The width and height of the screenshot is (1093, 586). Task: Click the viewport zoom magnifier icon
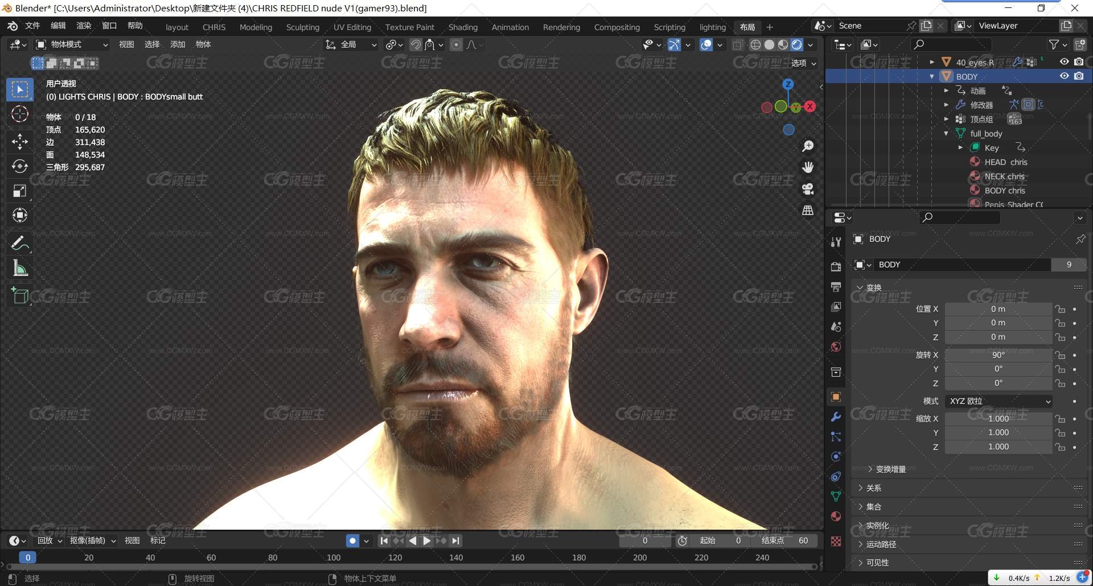coord(808,146)
